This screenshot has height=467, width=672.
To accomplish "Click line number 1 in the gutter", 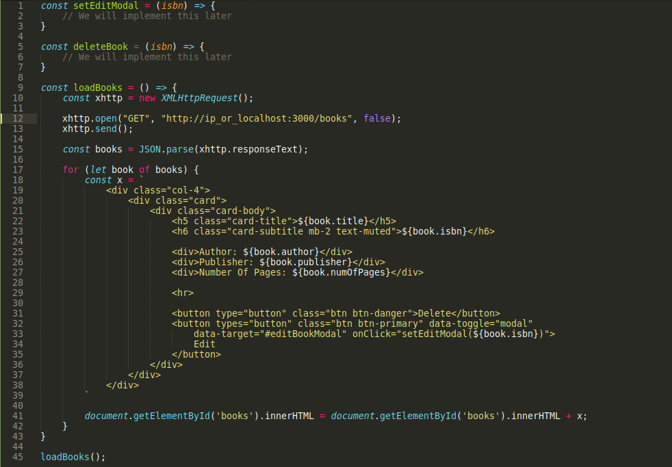I will (x=20, y=5).
